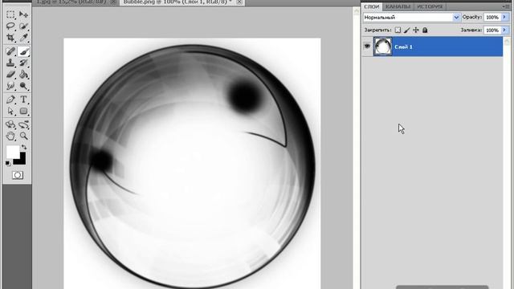This screenshot has width=514, height=289.
Task: Select the layer name Слой 1
Action: coord(403,47)
